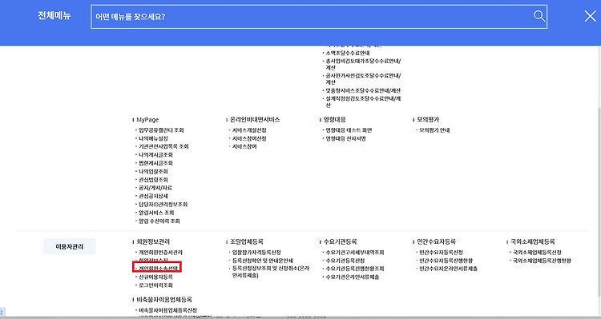Select the 이용자관리 category tab
This screenshot has width=601, height=319.
pyautogui.click(x=70, y=247)
